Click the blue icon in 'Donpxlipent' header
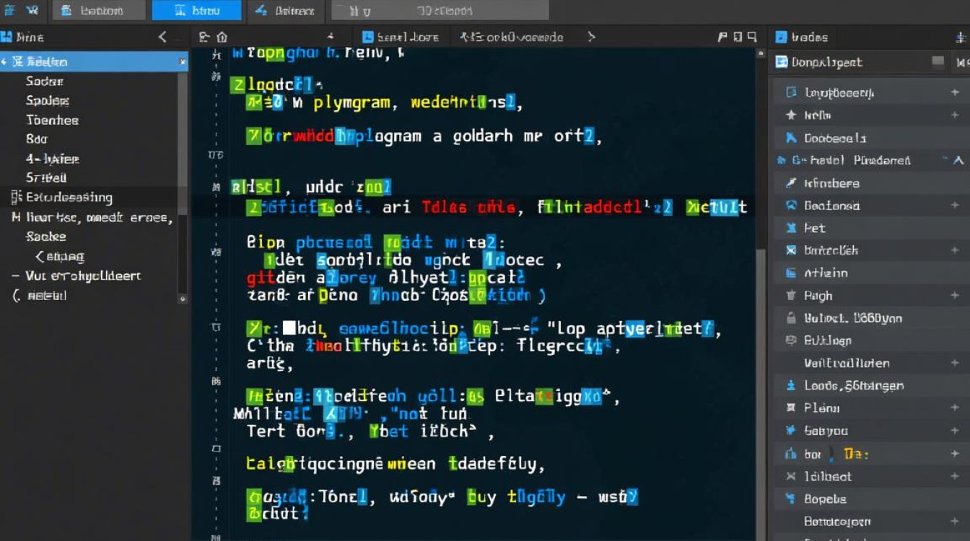The width and height of the screenshot is (970, 541). click(781, 62)
